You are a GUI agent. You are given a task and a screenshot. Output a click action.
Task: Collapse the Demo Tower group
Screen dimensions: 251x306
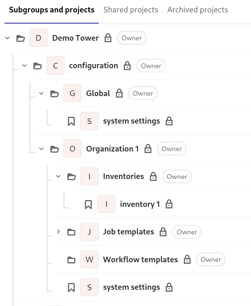tap(8, 38)
